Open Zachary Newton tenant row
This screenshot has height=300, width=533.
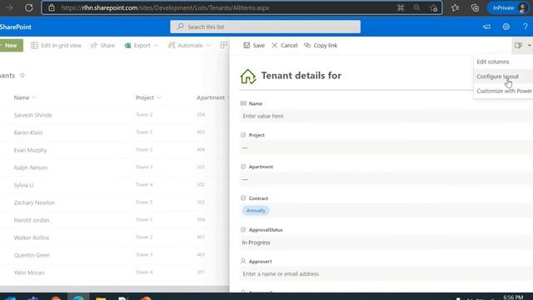click(x=34, y=202)
